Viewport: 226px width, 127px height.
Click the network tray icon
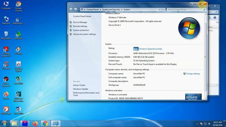tap(205, 124)
